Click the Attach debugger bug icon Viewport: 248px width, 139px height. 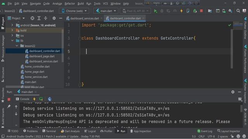coord(195,11)
